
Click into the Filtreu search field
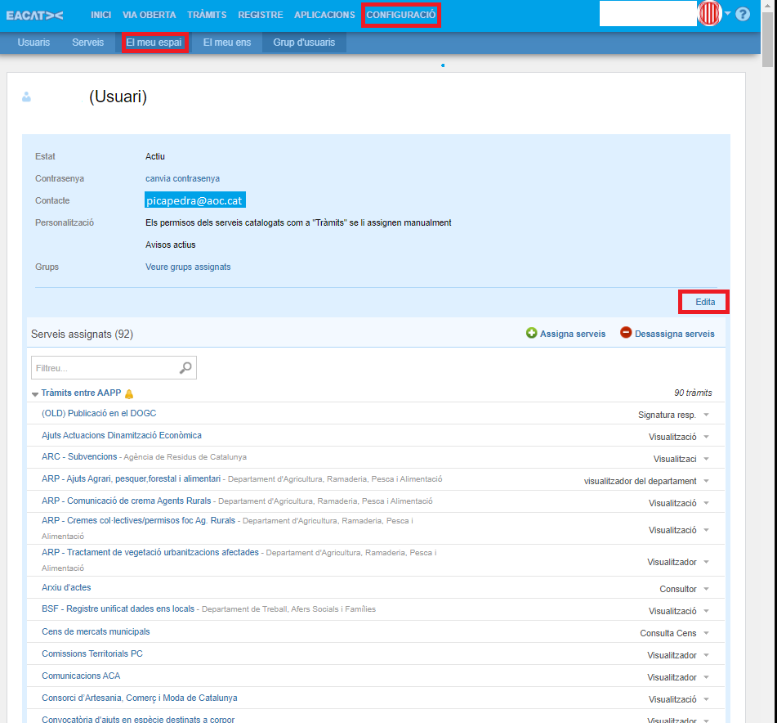click(105, 368)
